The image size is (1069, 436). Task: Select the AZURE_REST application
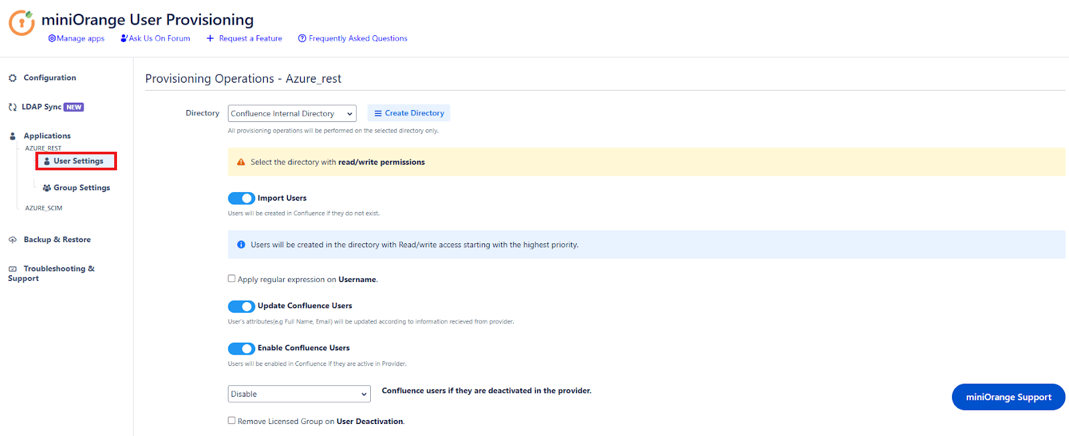tap(43, 148)
